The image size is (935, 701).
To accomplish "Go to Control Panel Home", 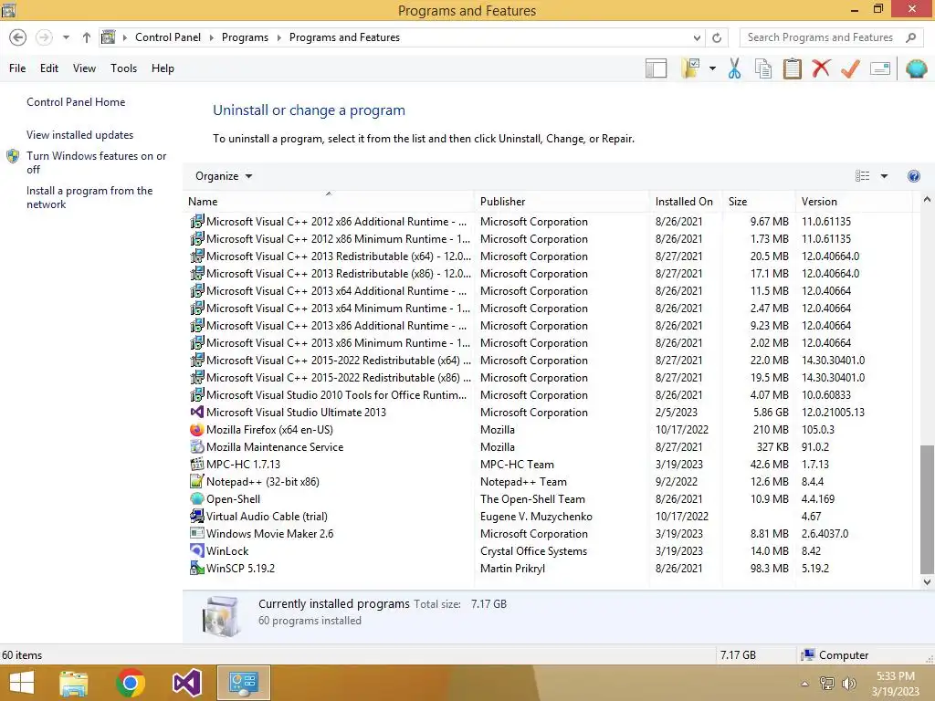I will 76,102.
